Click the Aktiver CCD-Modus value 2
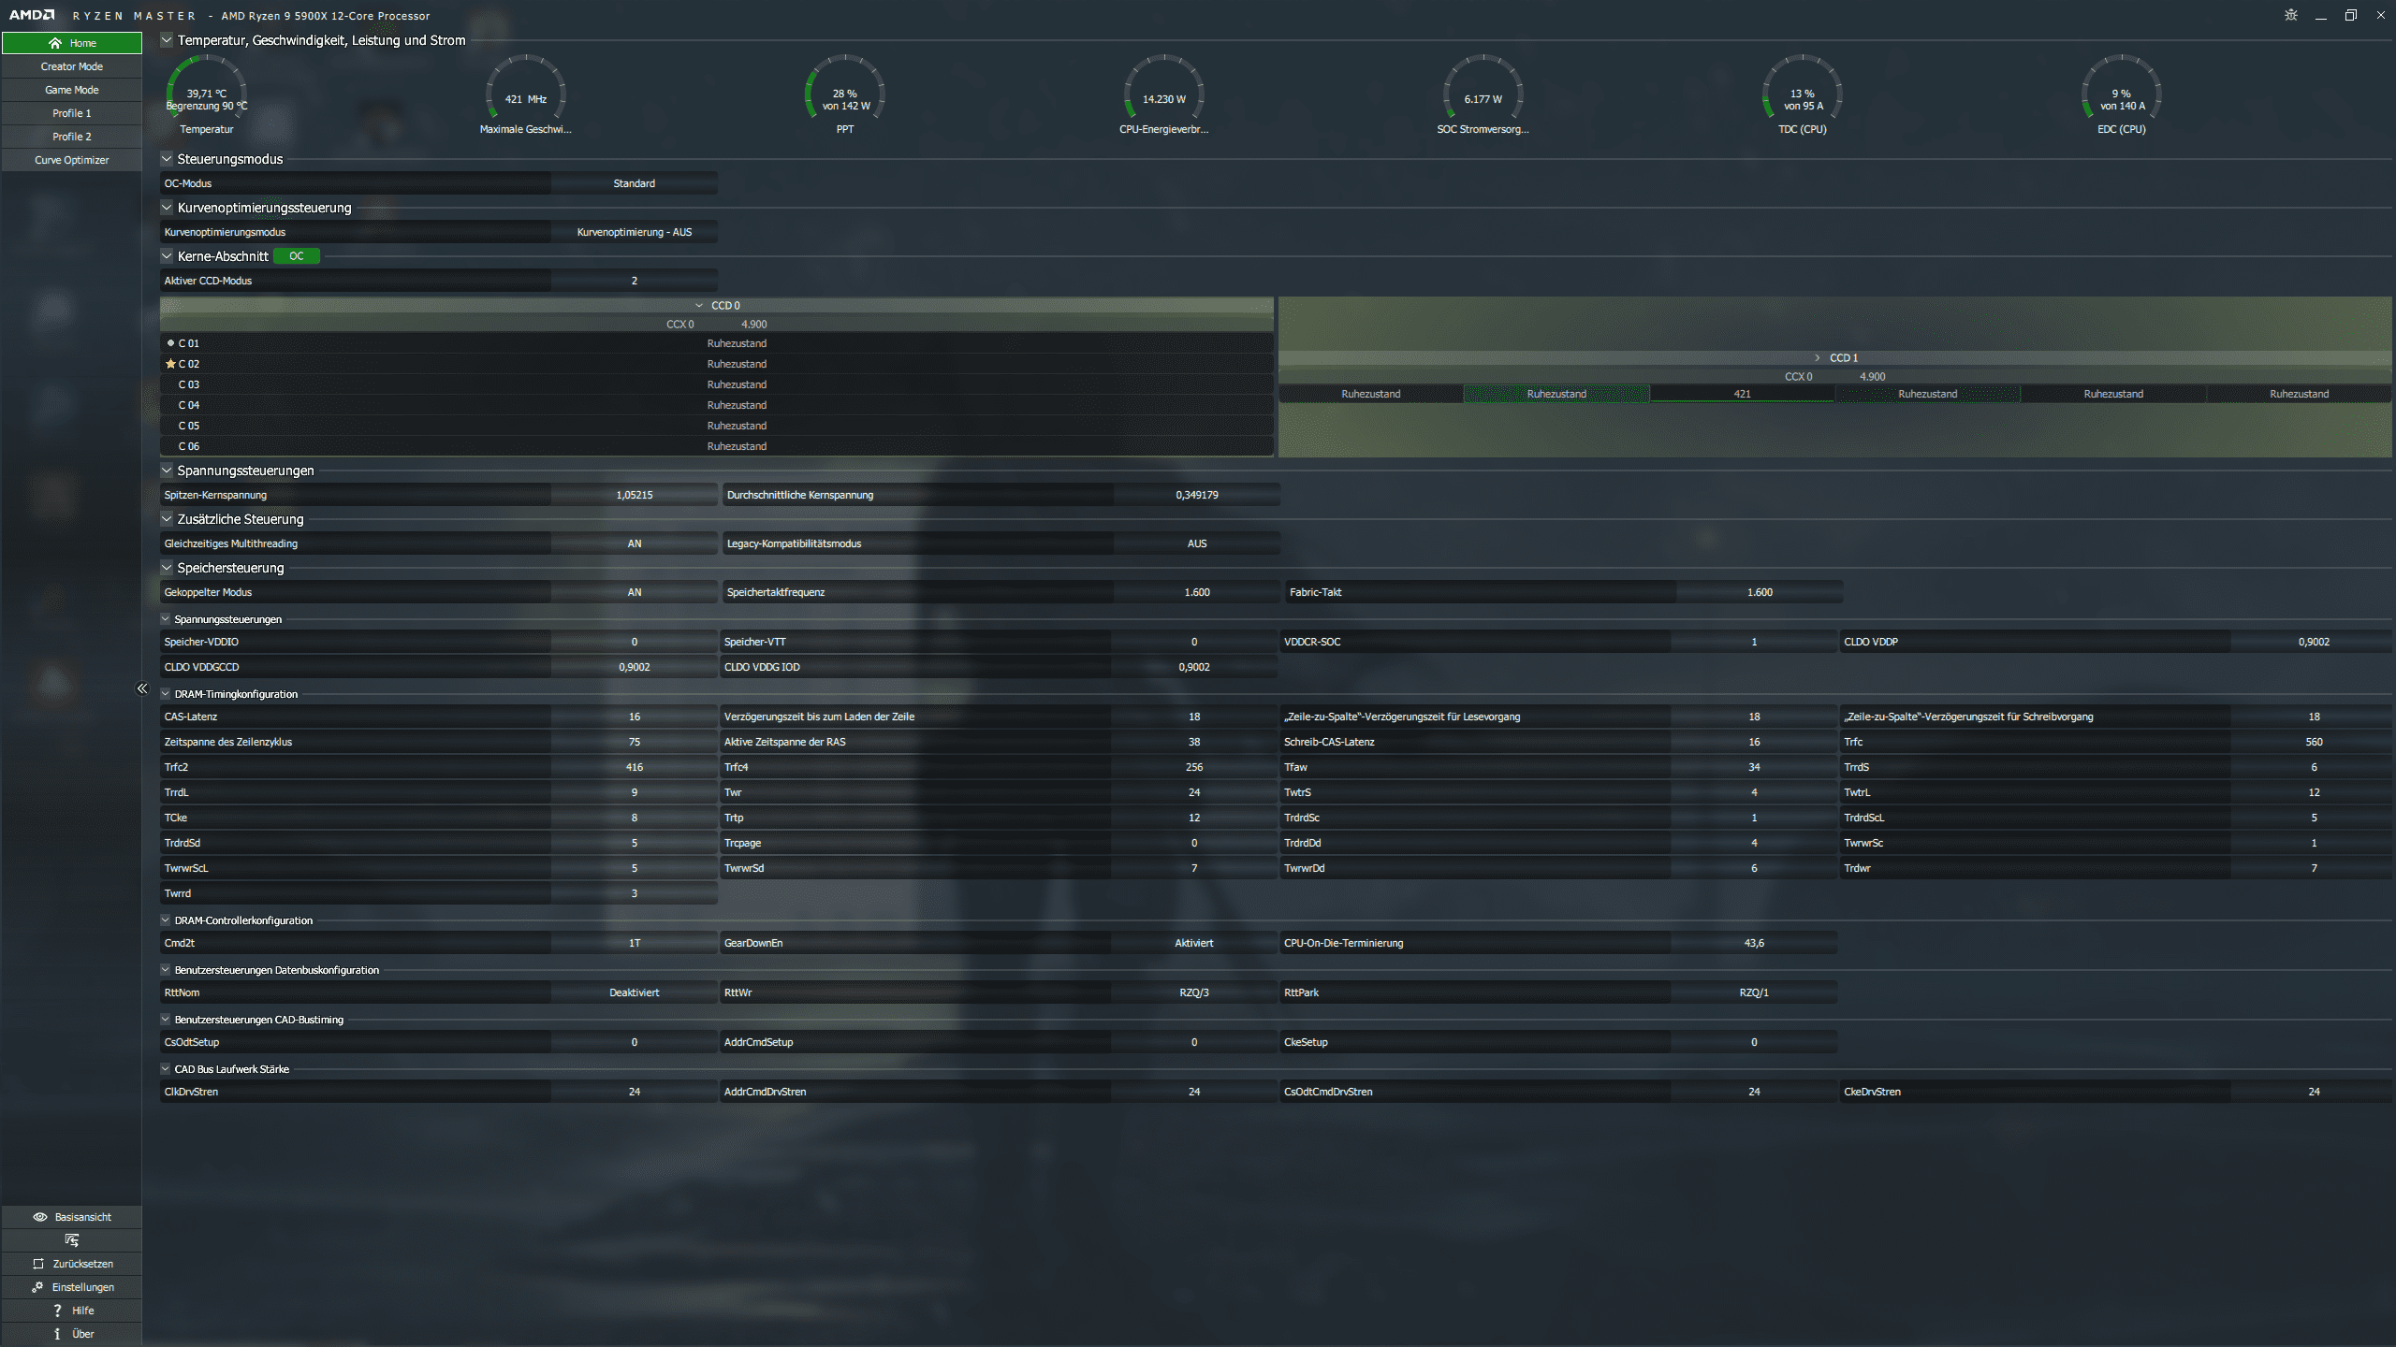The height and width of the screenshot is (1347, 2396). [635, 281]
